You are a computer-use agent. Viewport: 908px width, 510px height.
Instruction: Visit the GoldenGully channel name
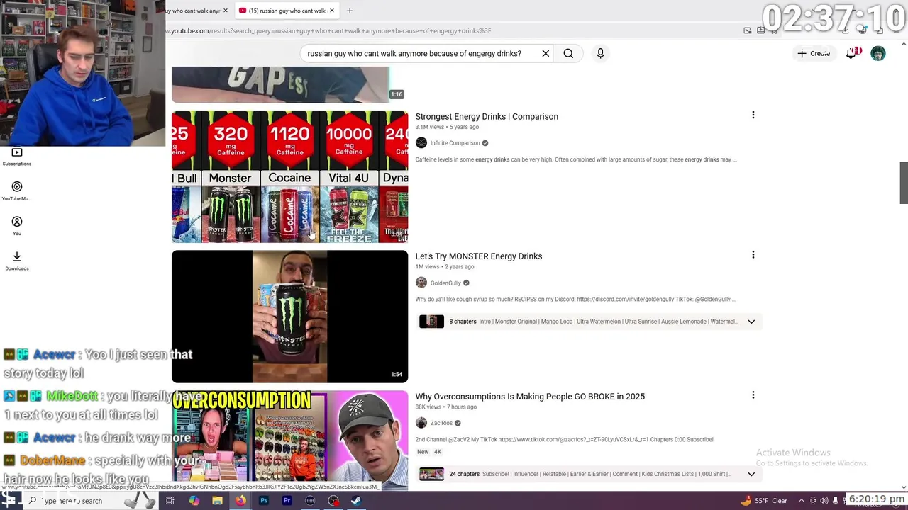(x=445, y=283)
